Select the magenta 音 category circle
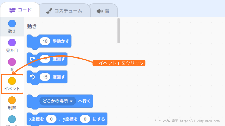225x126 pixels. tap(12, 62)
